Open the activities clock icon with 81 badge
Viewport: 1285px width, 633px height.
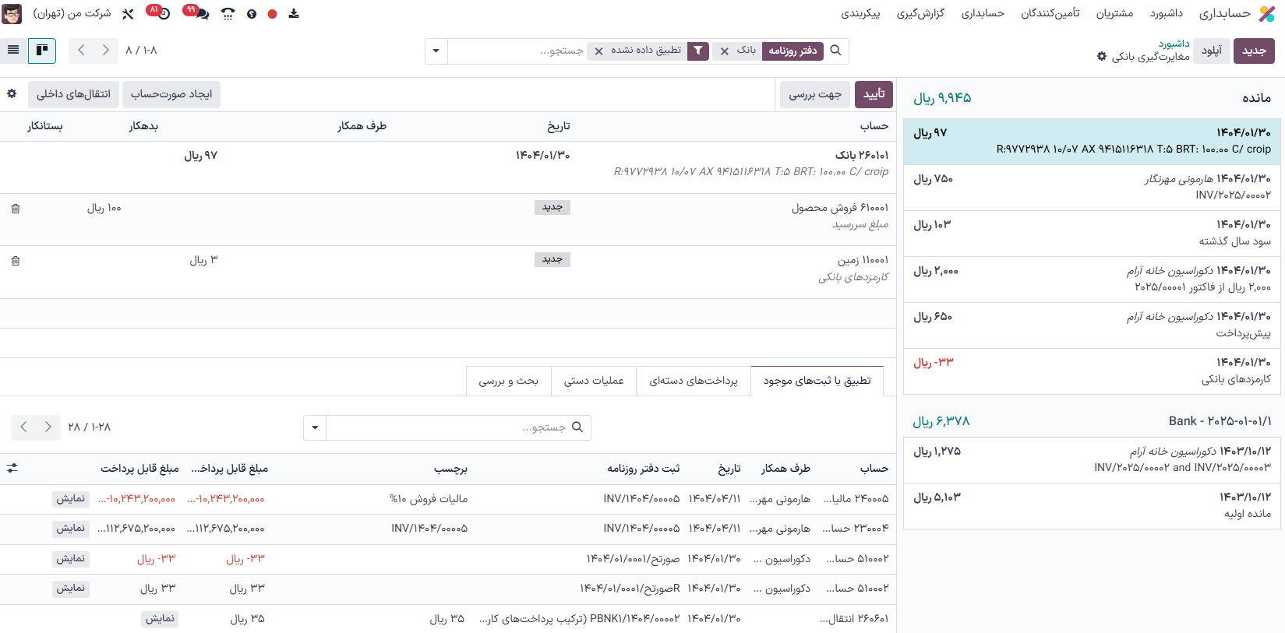tap(164, 14)
